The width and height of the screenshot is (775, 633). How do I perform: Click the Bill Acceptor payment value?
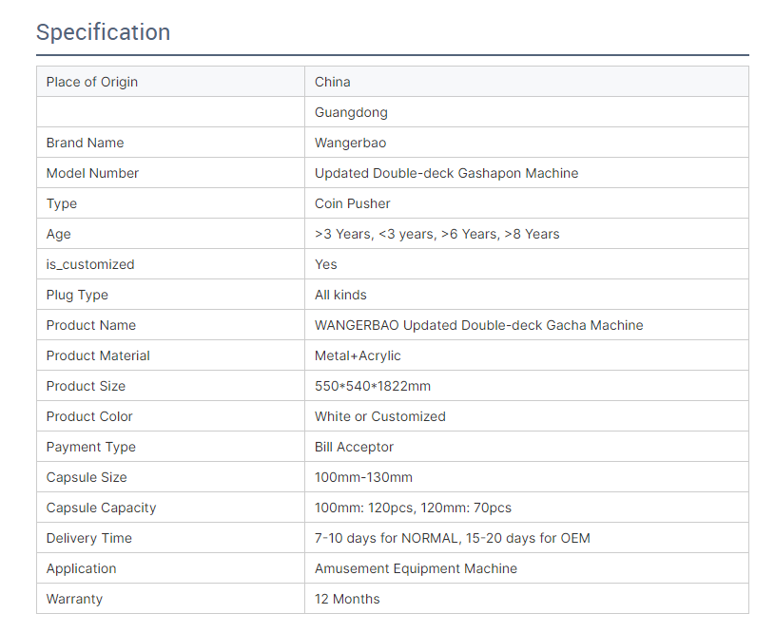coord(354,448)
